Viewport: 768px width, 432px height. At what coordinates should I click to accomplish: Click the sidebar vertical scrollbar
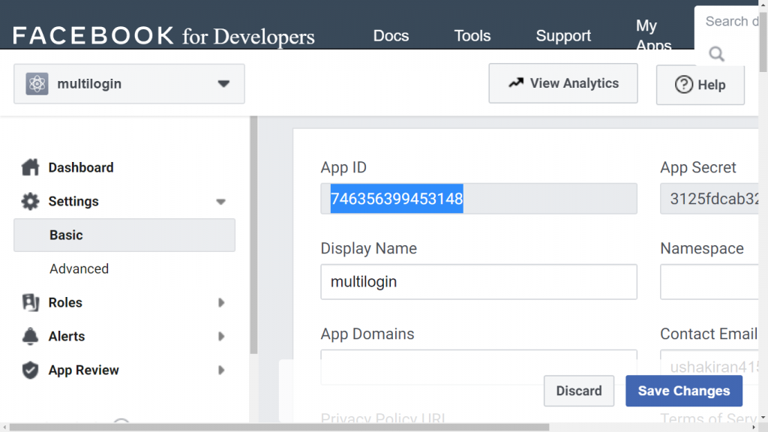(253, 235)
